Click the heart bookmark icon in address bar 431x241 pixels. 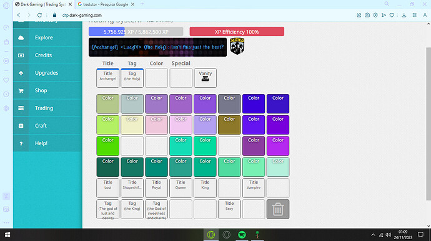point(392,15)
